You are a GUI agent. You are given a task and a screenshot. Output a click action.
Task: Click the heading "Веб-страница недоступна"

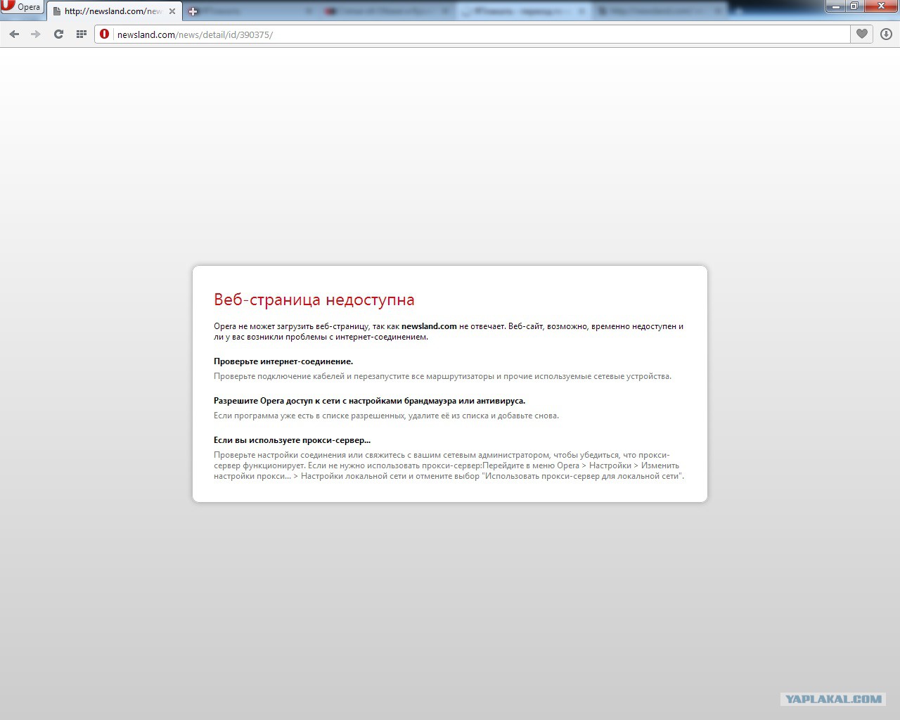click(x=314, y=300)
